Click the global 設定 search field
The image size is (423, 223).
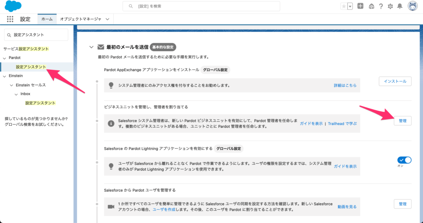pyautogui.click(x=201, y=6)
